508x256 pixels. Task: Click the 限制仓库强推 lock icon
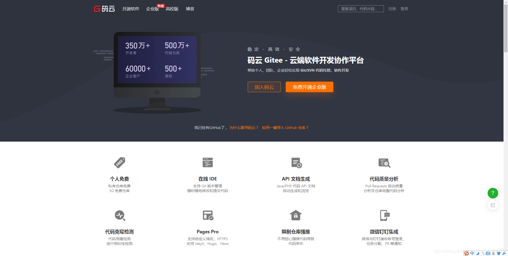(x=296, y=215)
